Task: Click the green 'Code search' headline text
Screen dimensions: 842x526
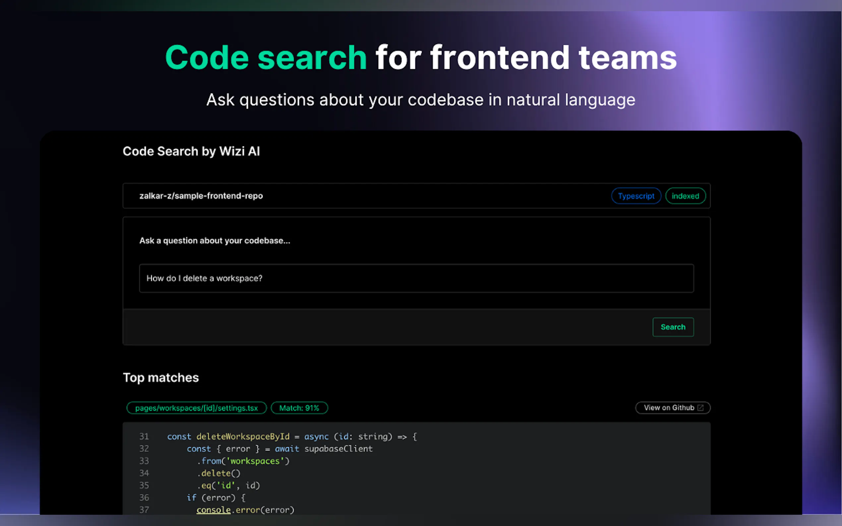Action: pos(266,58)
